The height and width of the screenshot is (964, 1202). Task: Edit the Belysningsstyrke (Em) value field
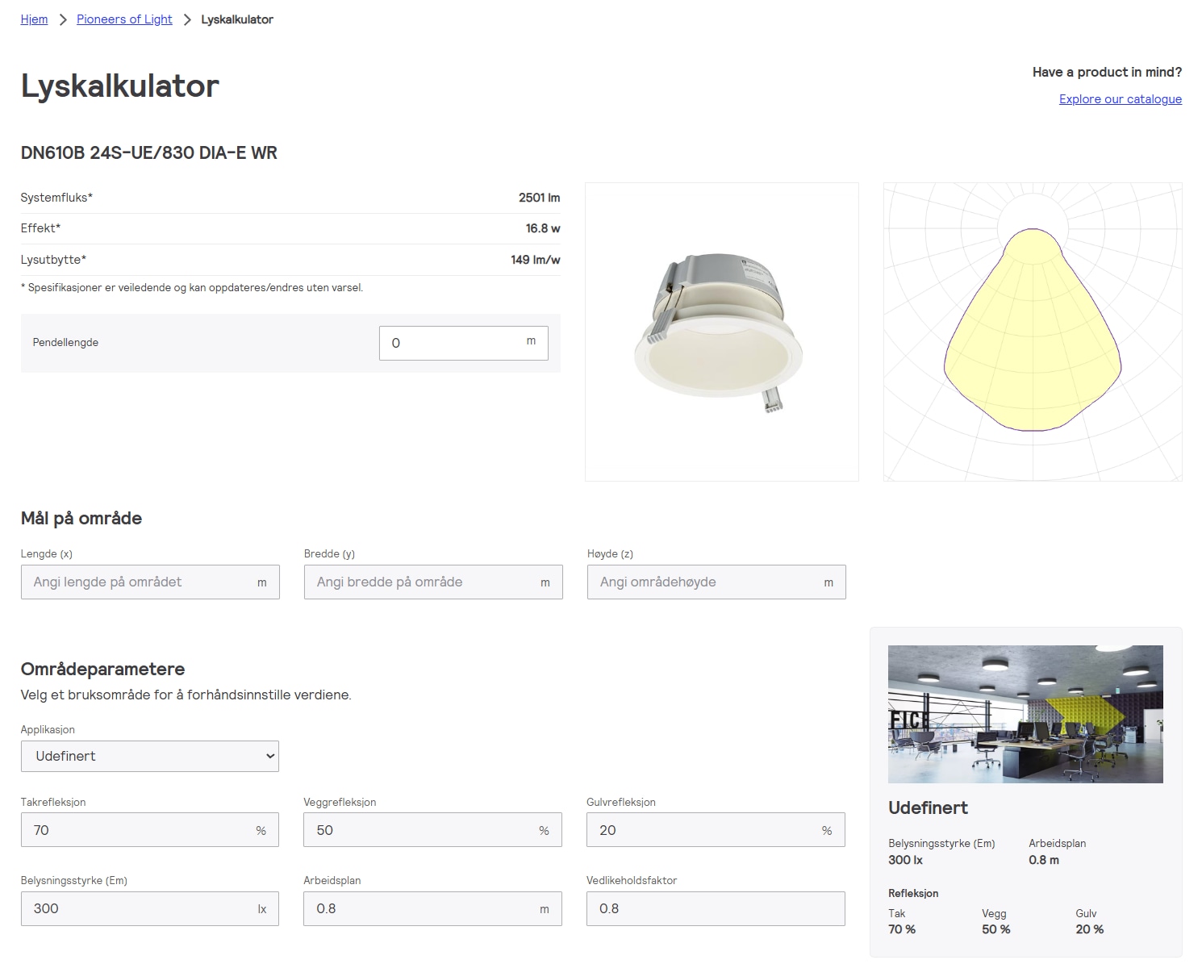[141, 909]
